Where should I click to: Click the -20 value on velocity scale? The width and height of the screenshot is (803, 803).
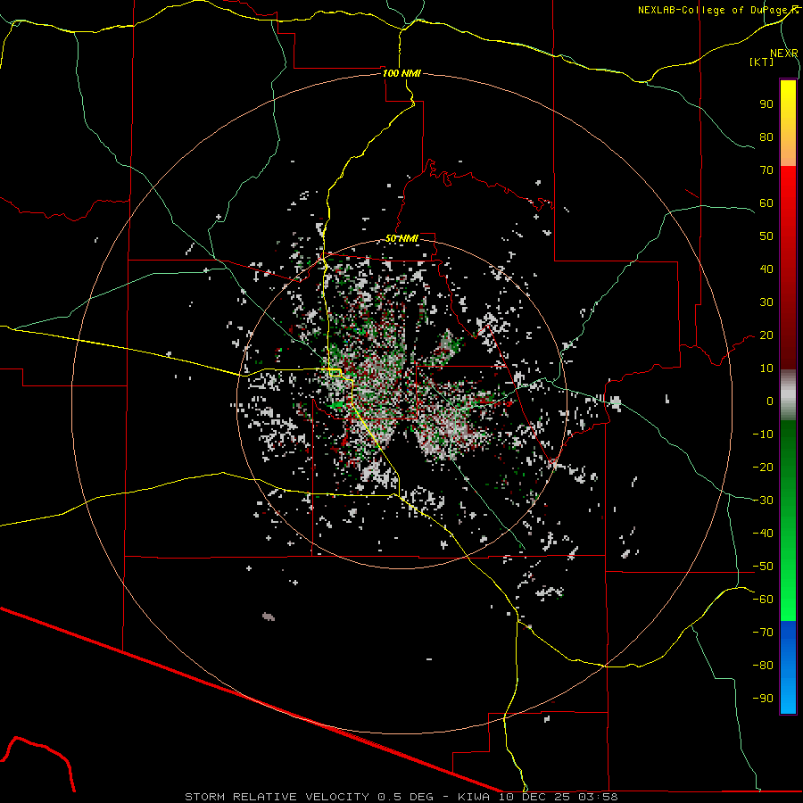(763, 468)
